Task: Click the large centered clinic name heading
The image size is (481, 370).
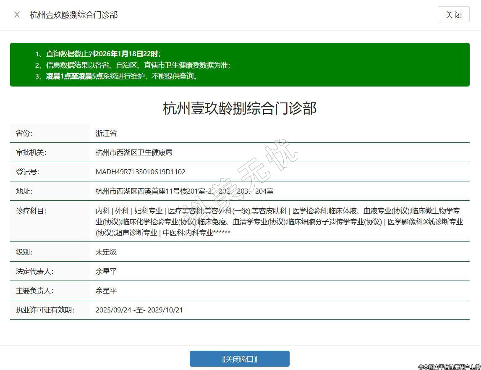Action: coord(240,108)
